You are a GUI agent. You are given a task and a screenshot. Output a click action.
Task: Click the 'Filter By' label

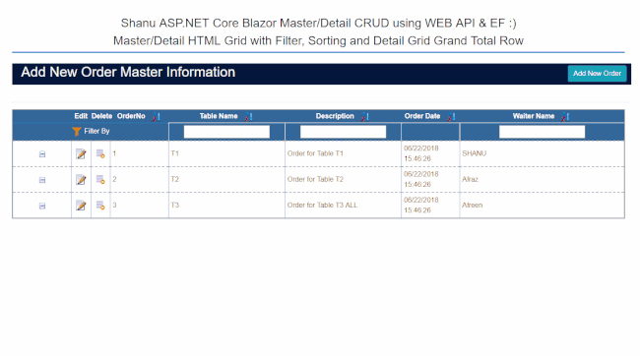(96, 132)
